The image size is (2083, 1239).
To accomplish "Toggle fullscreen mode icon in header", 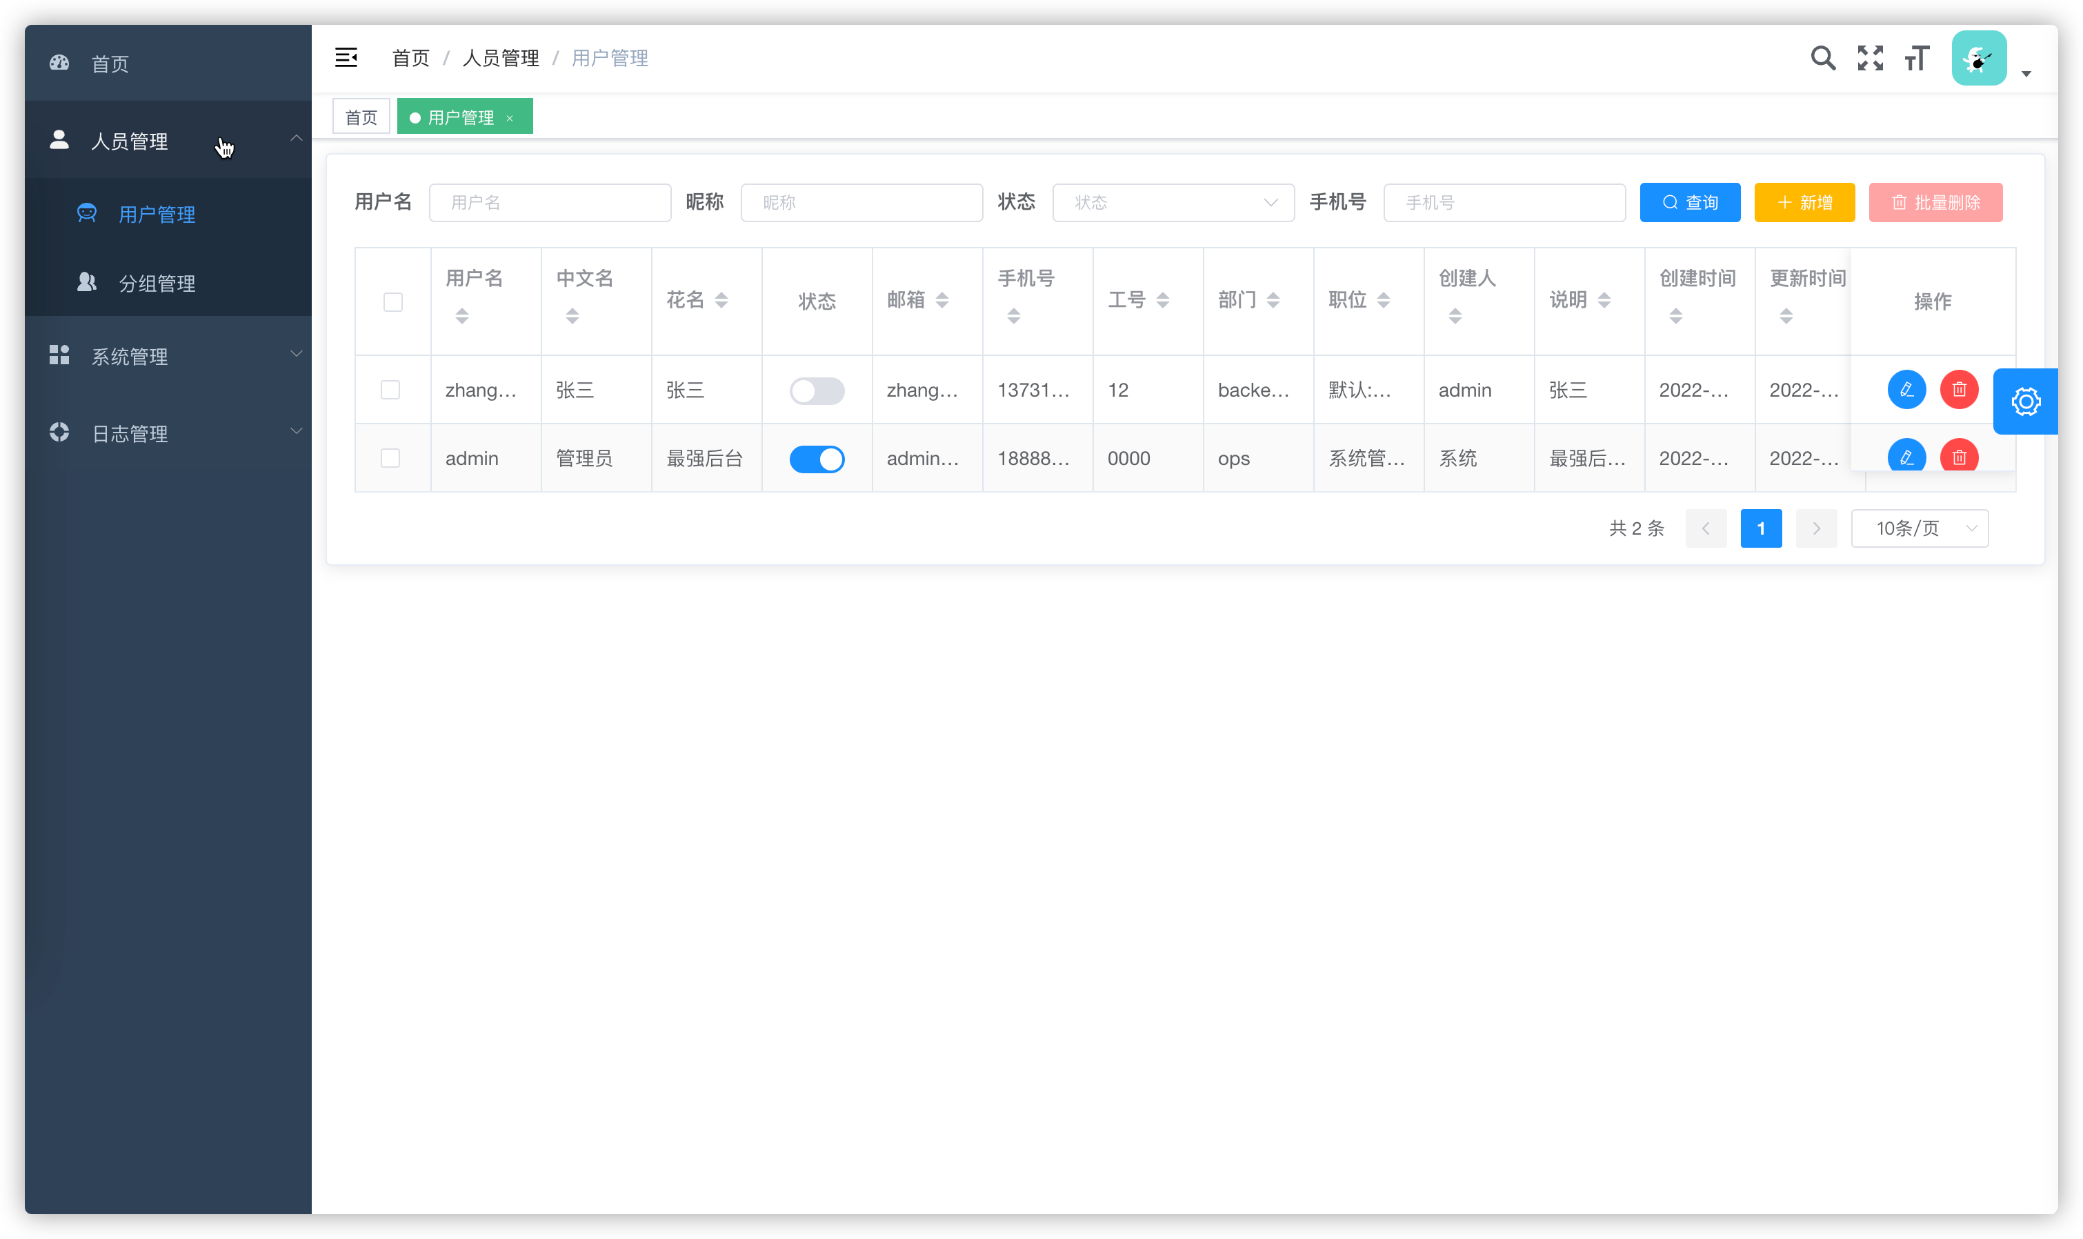I will pos(1870,58).
